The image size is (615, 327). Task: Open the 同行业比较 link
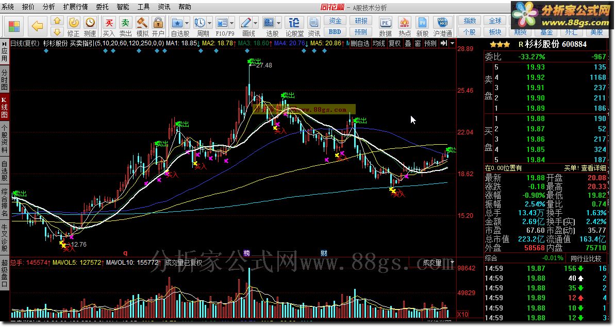click(586, 258)
